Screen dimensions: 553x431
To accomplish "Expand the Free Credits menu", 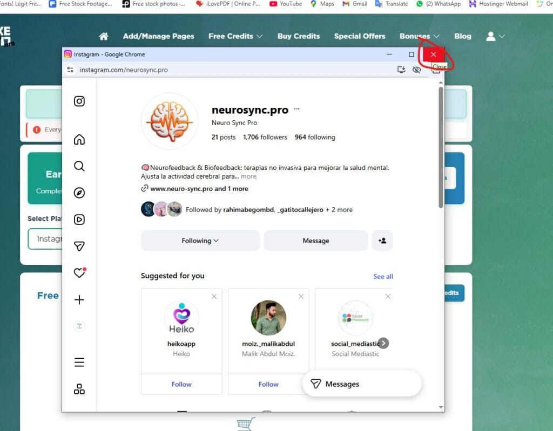I will [235, 36].
